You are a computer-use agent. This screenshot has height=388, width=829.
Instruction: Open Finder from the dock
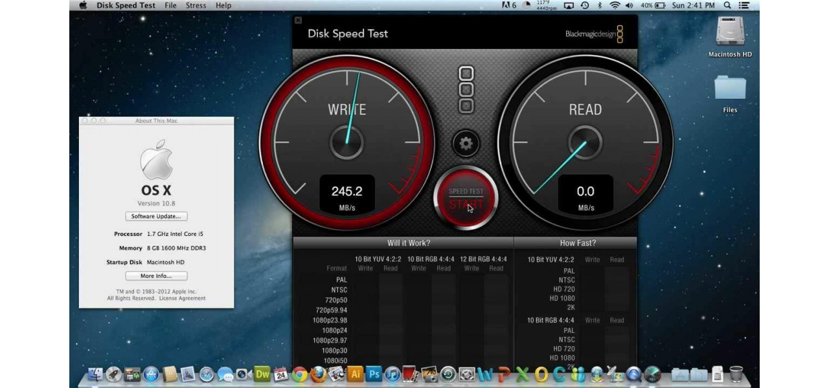point(95,373)
